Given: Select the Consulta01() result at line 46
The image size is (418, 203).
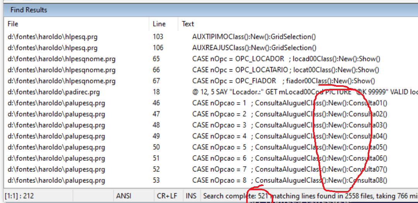Looking at the screenshot, I should [x=289, y=103].
